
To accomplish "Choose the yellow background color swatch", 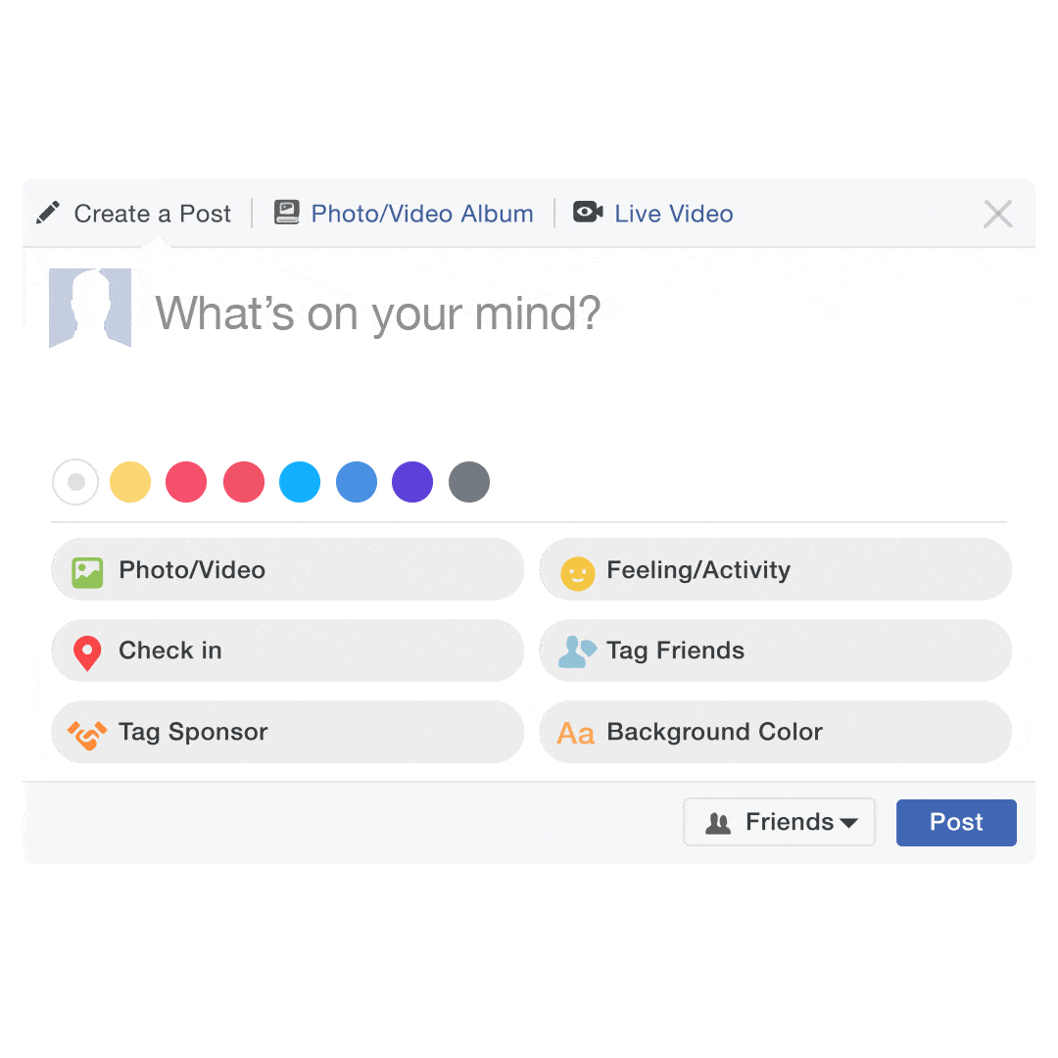I will 130,482.
